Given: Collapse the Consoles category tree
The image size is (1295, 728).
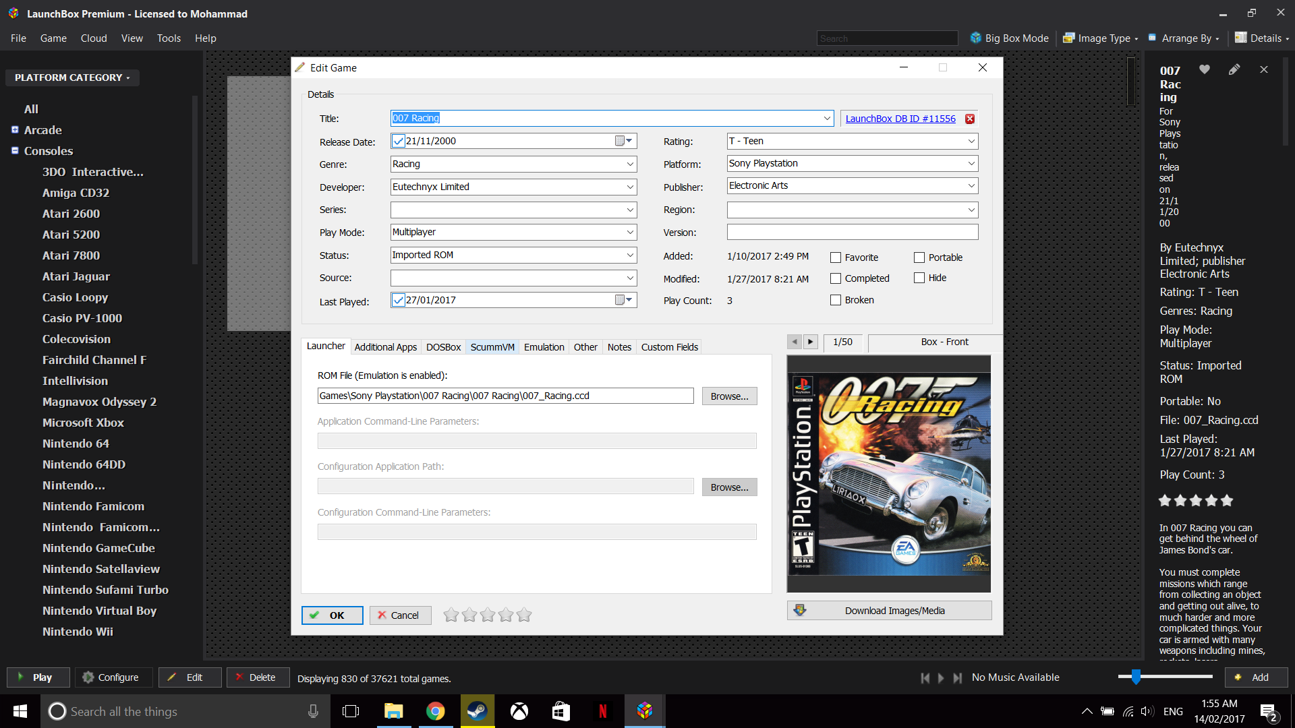Looking at the screenshot, I should coord(15,150).
